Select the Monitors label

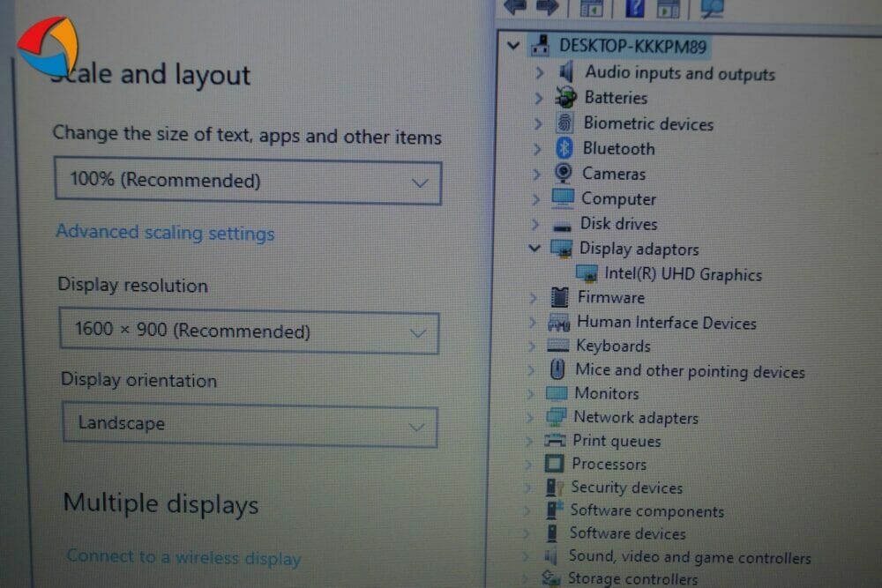coord(607,393)
